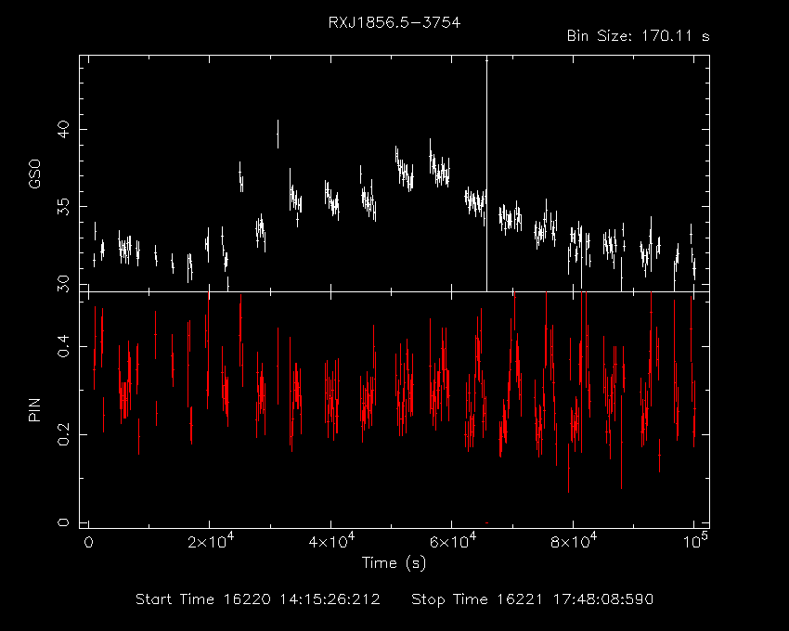The width and height of the screenshot is (789, 631).
Task: Click the PIN axis tick label 0.2
Action: tap(63, 434)
